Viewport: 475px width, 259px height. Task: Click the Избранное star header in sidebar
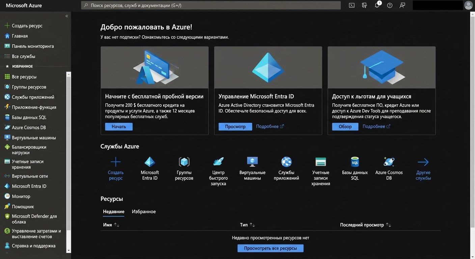[x=19, y=66]
